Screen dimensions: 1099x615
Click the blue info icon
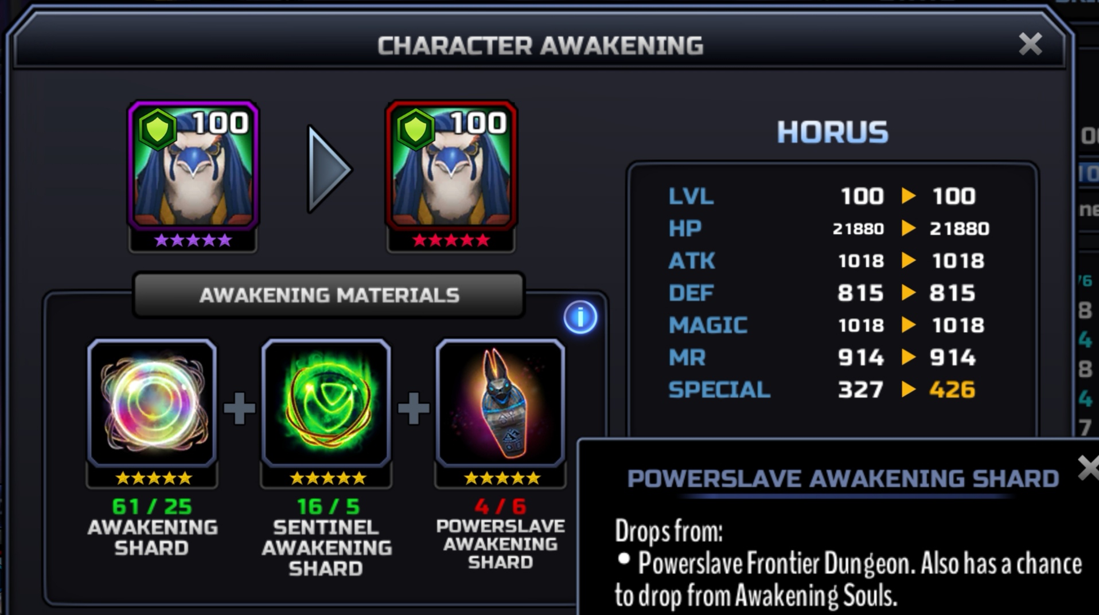(580, 317)
